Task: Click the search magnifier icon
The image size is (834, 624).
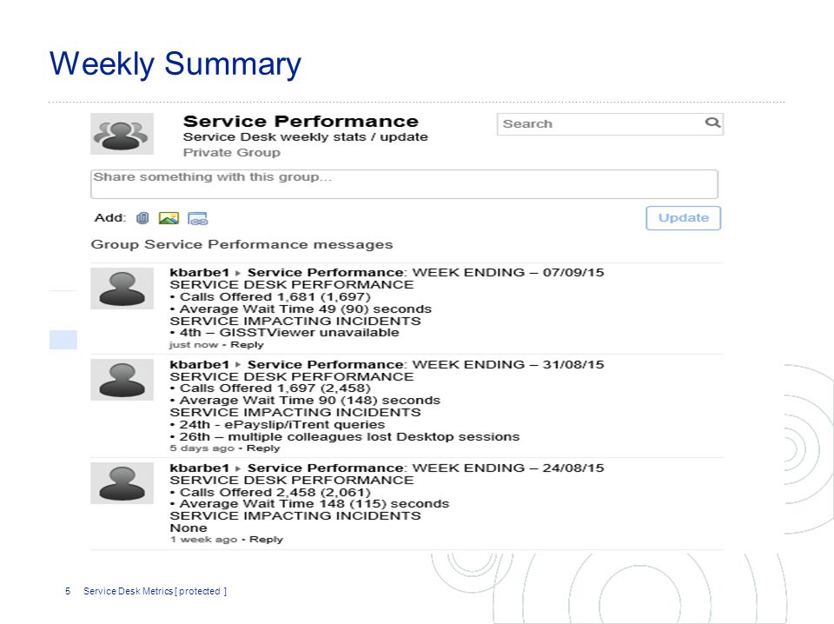Action: coord(712,123)
